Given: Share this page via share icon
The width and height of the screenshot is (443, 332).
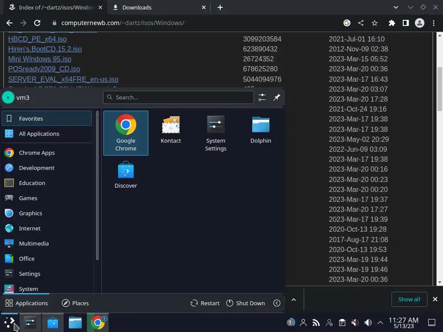Looking at the screenshot, I should pos(361,23).
